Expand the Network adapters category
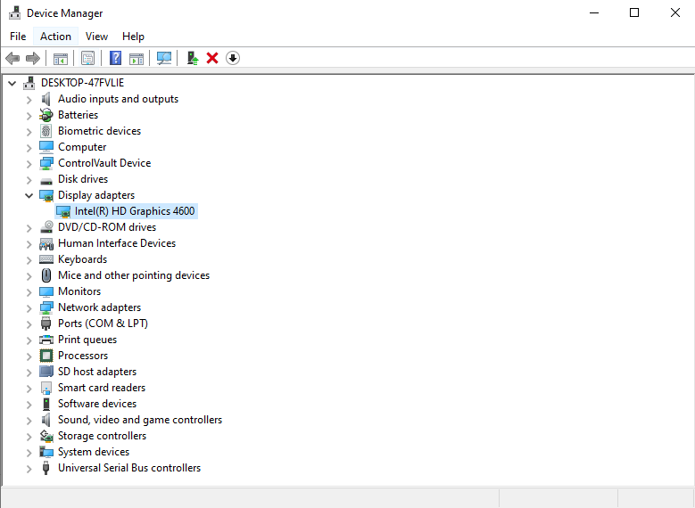 click(x=29, y=307)
